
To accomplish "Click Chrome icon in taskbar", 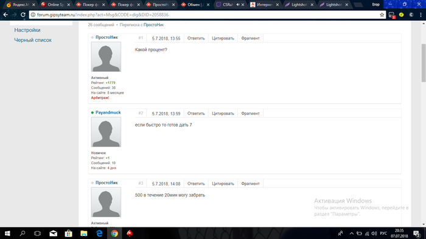I will [114, 234].
